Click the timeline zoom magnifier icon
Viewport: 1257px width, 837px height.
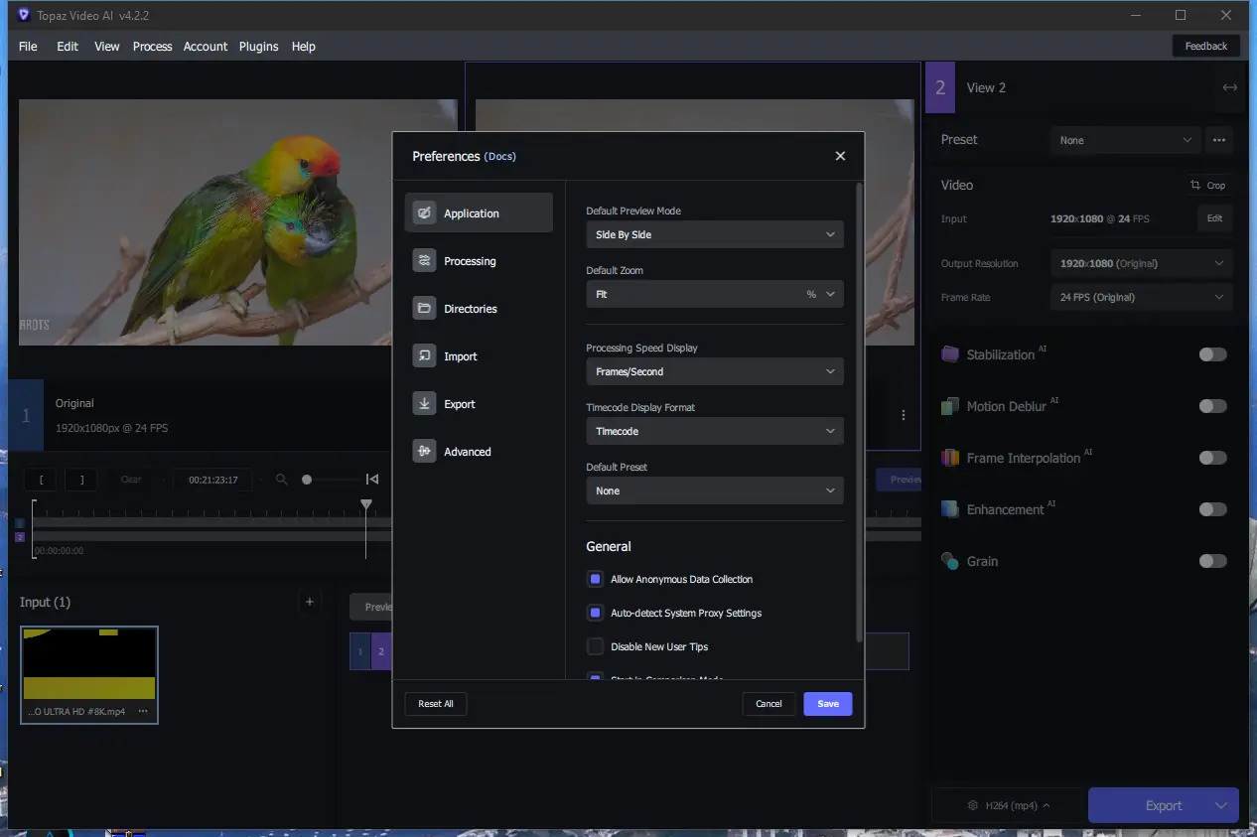coord(282,480)
